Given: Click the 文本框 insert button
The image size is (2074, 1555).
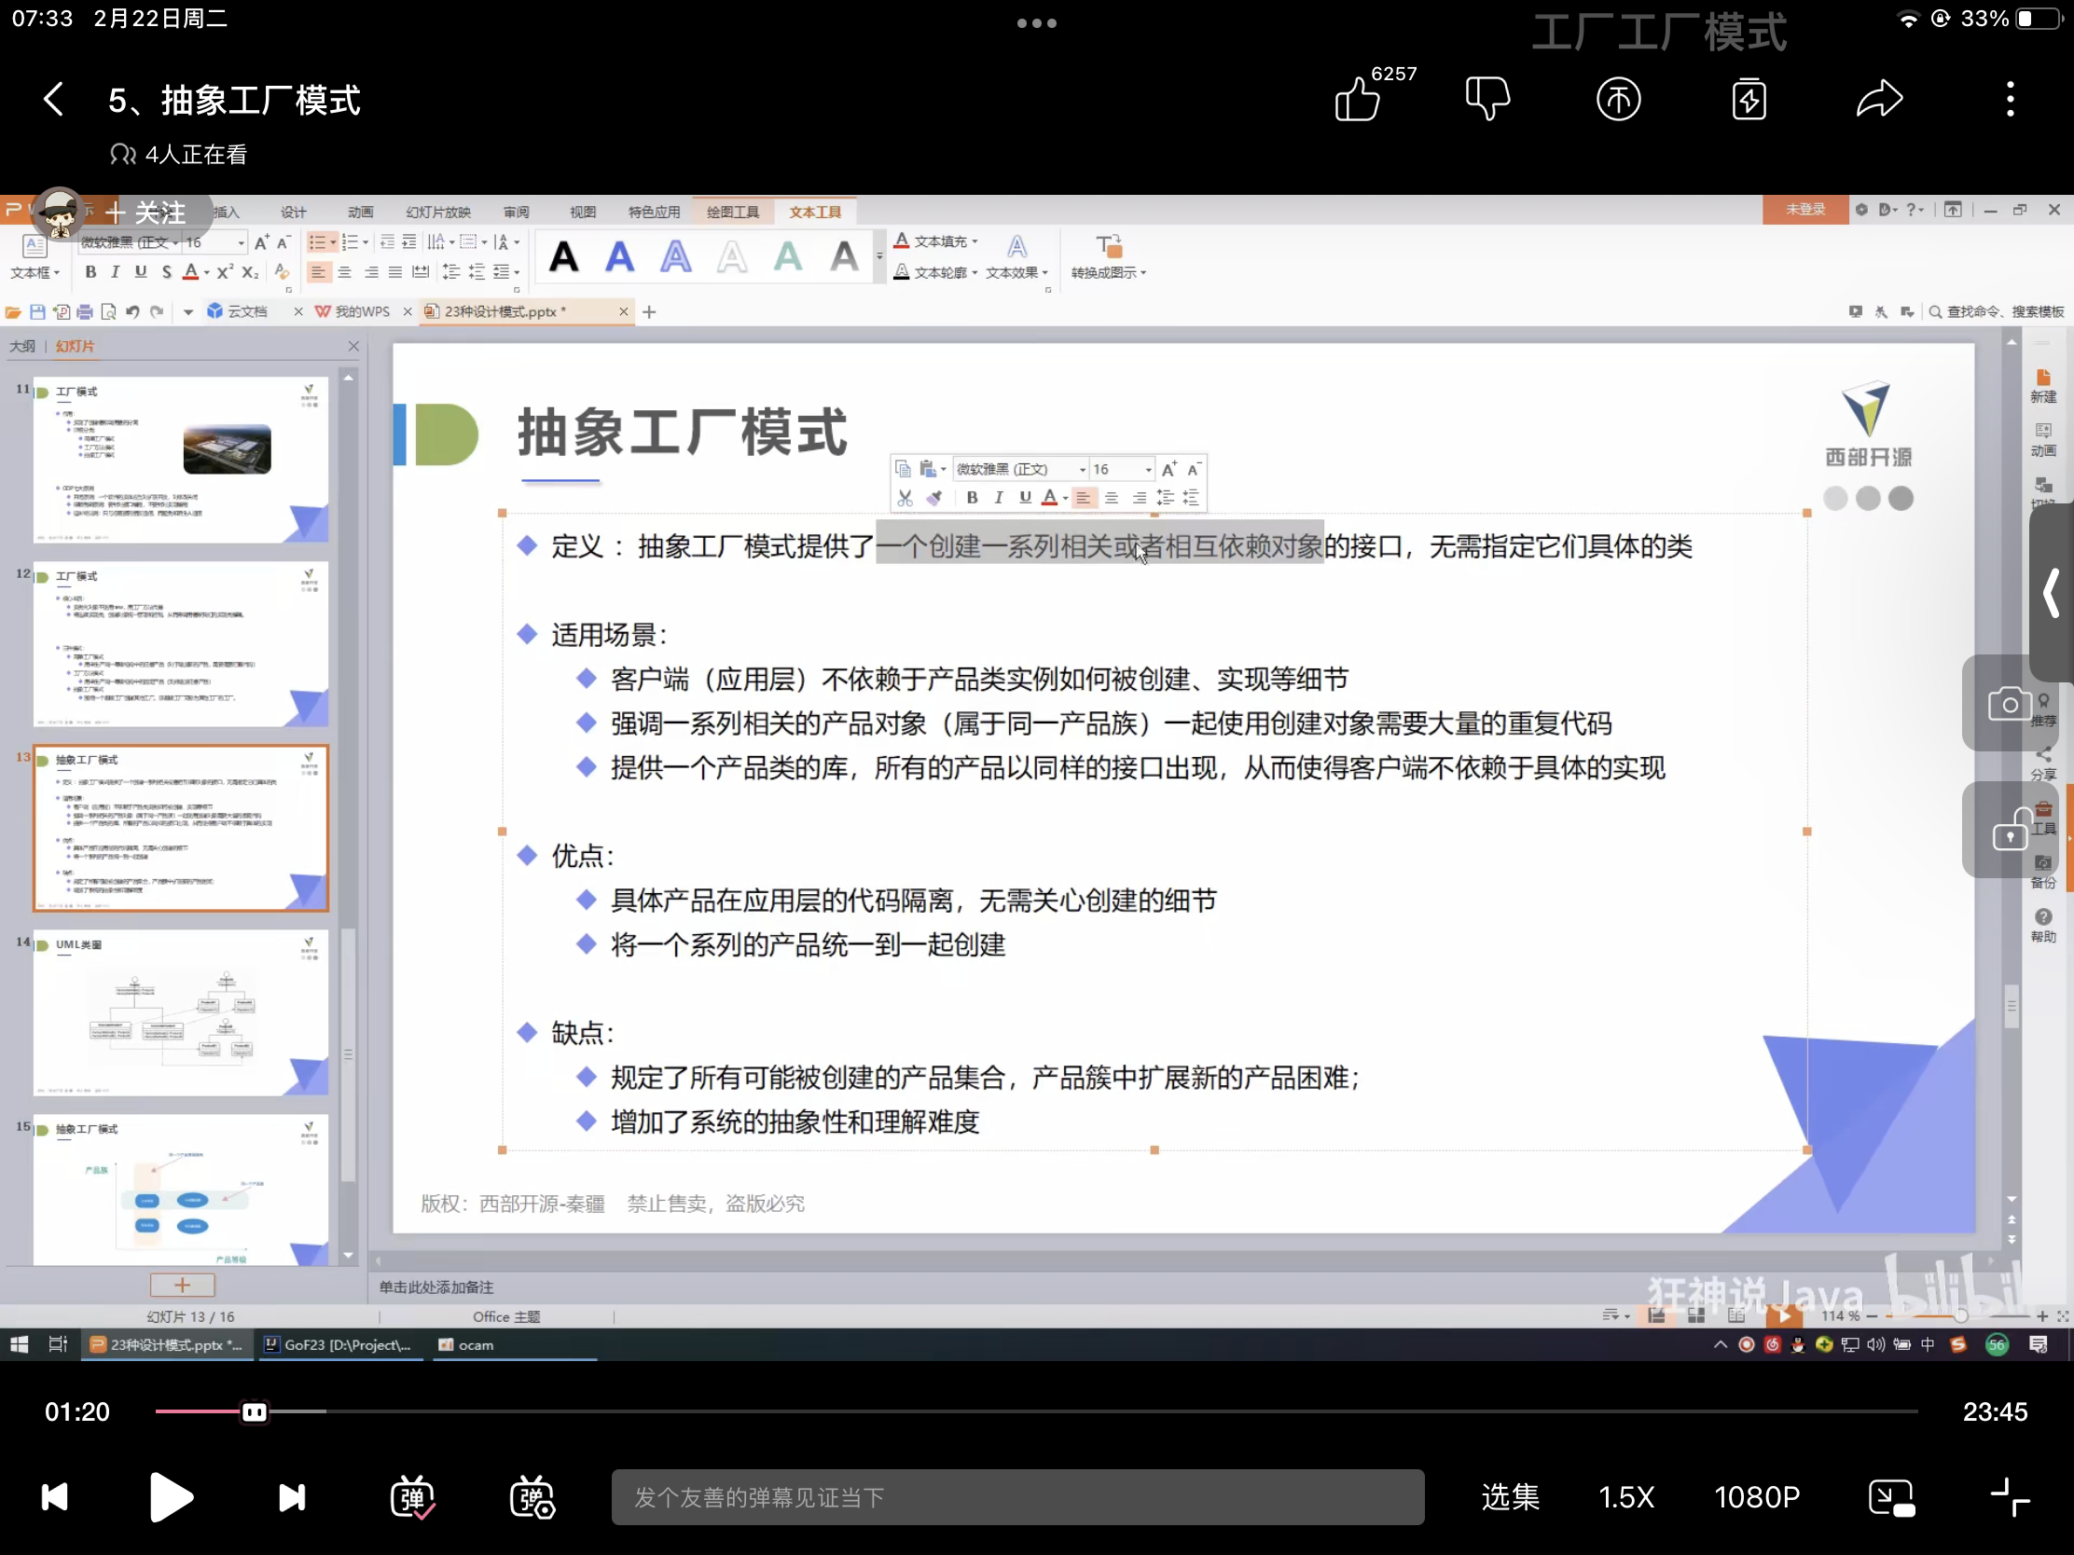Looking at the screenshot, I should [35, 256].
